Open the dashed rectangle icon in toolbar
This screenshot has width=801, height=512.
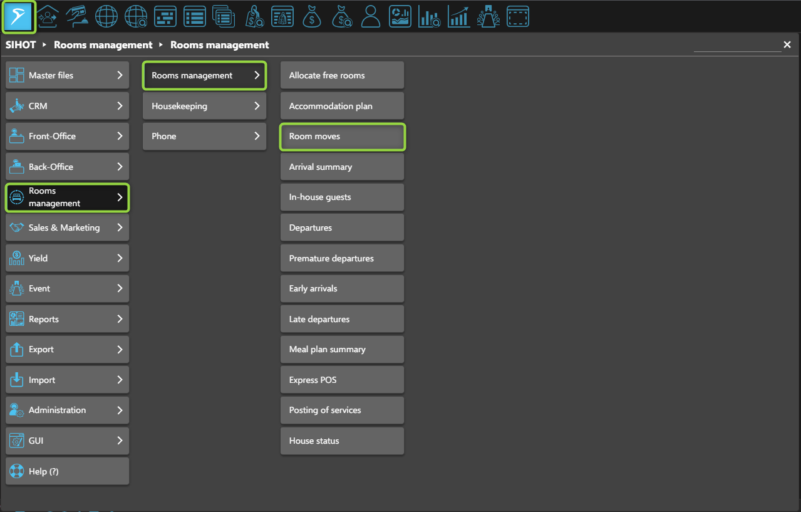pos(518,17)
